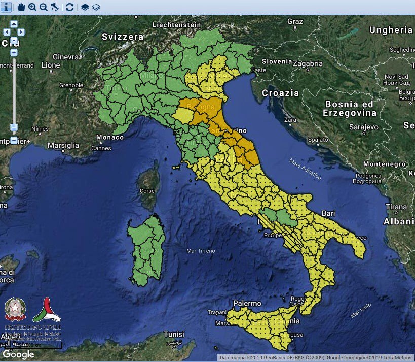Open the solid layers stack icon
Viewport: 415px width, 362px height.
[x=85, y=7]
